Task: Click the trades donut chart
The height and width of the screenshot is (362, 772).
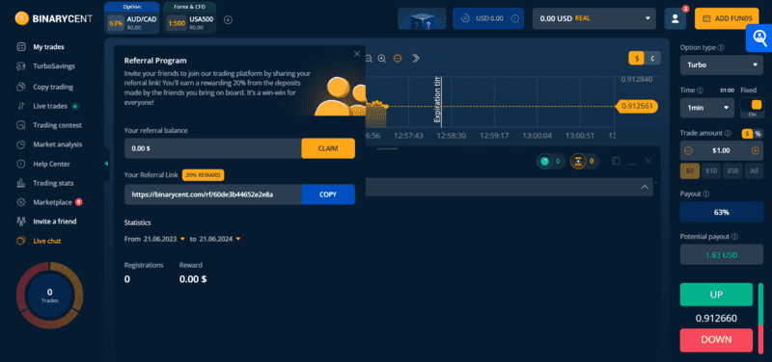Action: [x=50, y=296]
